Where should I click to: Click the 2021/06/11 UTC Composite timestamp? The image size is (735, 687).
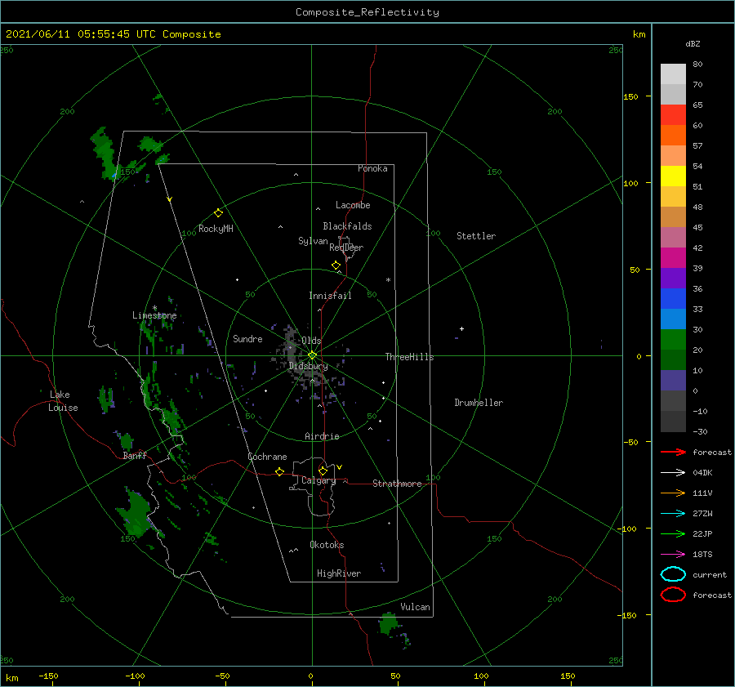pyautogui.click(x=113, y=34)
